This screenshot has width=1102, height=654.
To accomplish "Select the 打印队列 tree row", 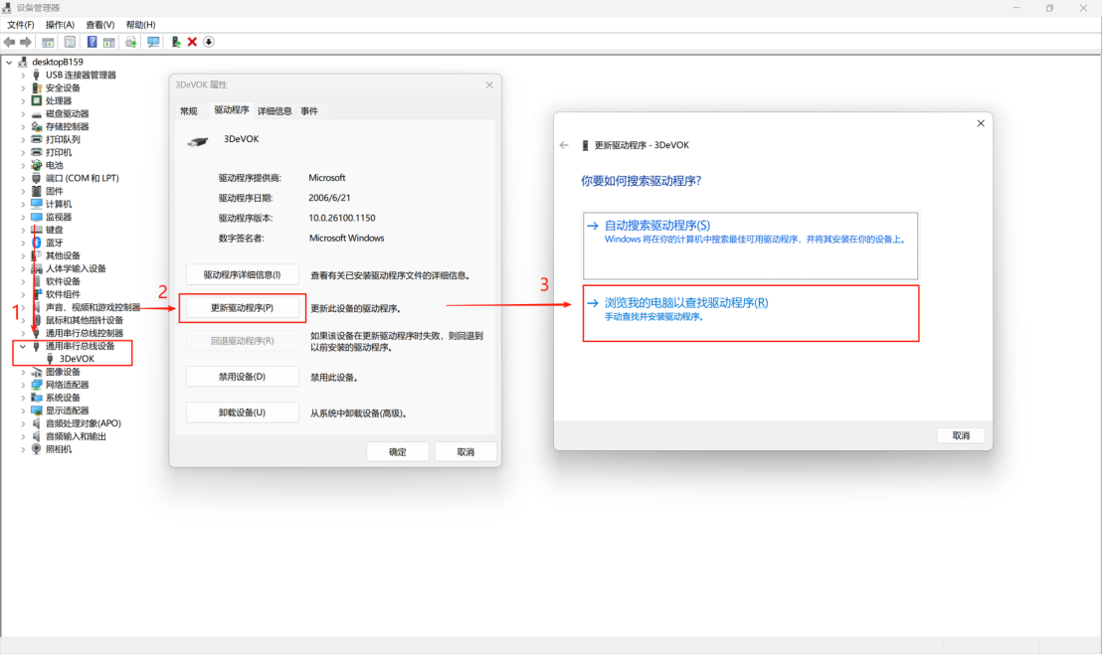I will (64, 140).
